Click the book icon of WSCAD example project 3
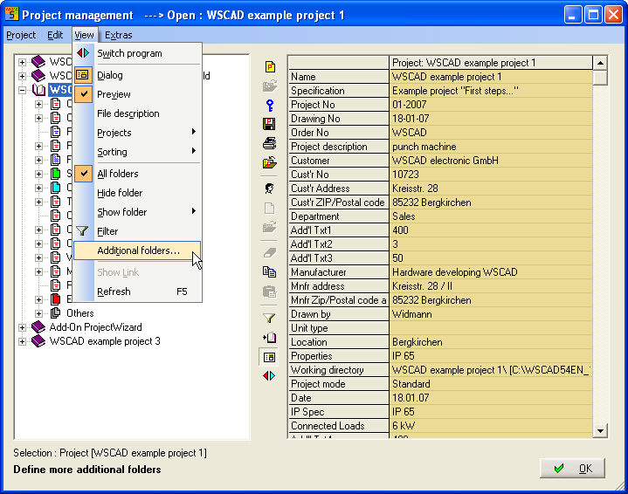 pos(38,341)
